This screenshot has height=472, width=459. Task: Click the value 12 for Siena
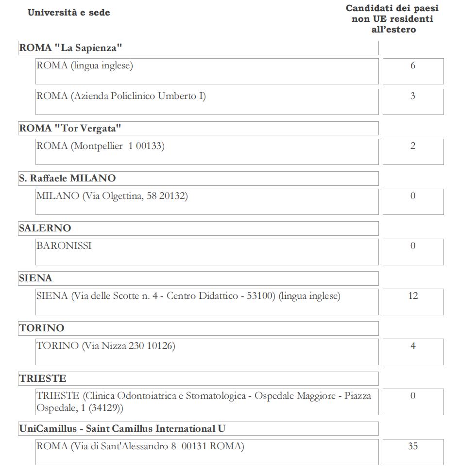click(x=413, y=302)
